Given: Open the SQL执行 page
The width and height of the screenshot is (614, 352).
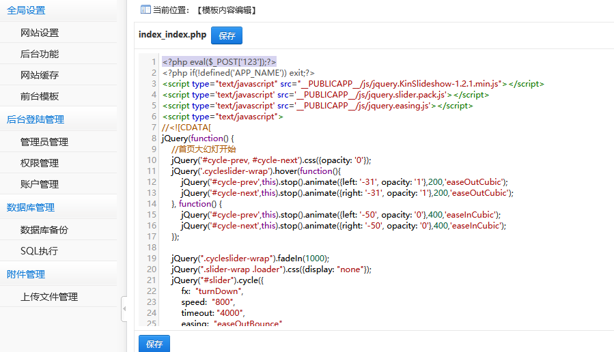Looking at the screenshot, I should point(39,251).
